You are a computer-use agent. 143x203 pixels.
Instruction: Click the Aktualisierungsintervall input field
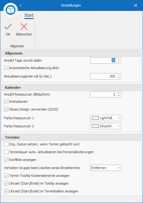(x=104, y=76)
